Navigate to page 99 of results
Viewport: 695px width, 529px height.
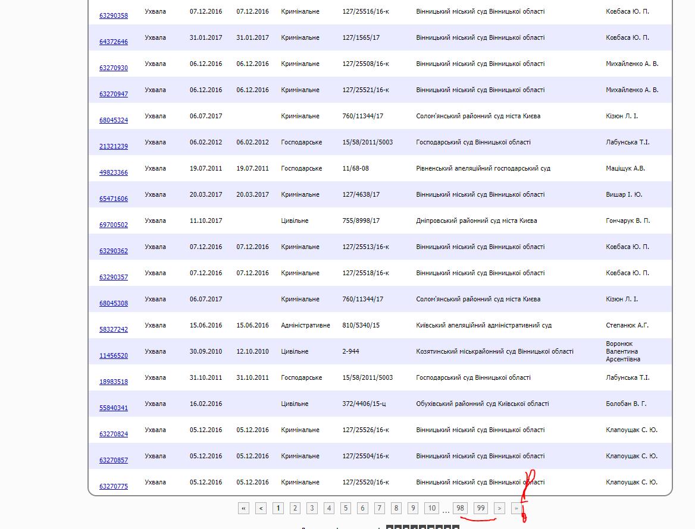coord(480,508)
